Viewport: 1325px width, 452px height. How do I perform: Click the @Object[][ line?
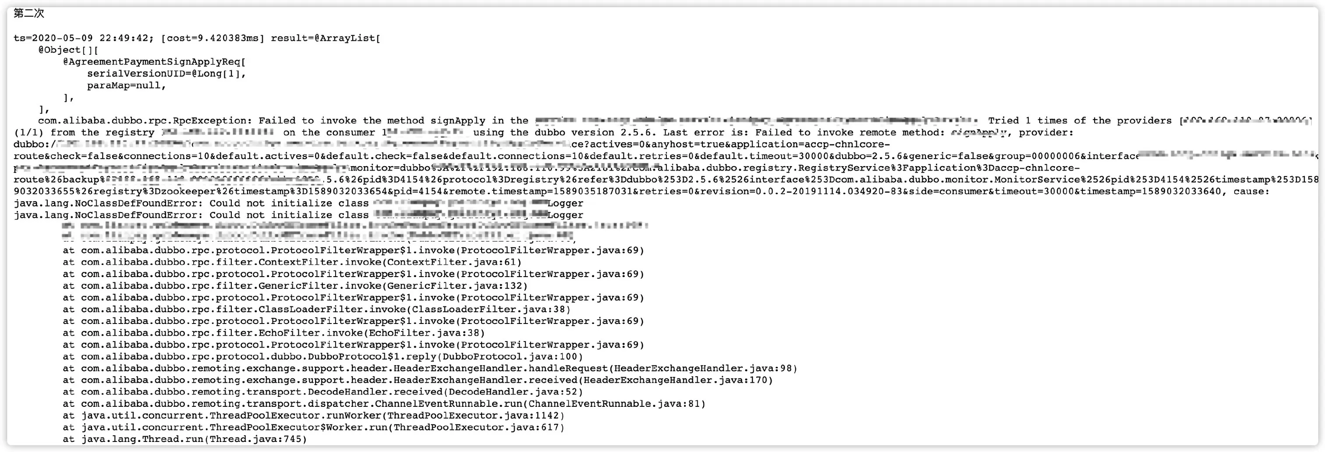[x=68, y=50]
